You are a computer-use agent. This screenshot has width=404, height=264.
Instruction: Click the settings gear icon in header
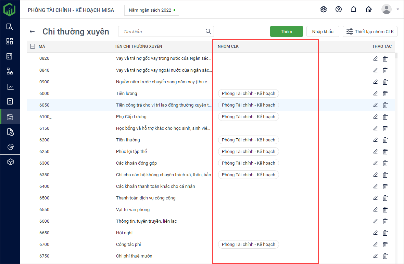[324, 10]
